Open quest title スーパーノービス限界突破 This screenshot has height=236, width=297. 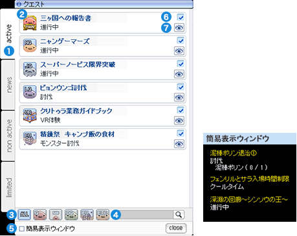[x=78, y=64]
